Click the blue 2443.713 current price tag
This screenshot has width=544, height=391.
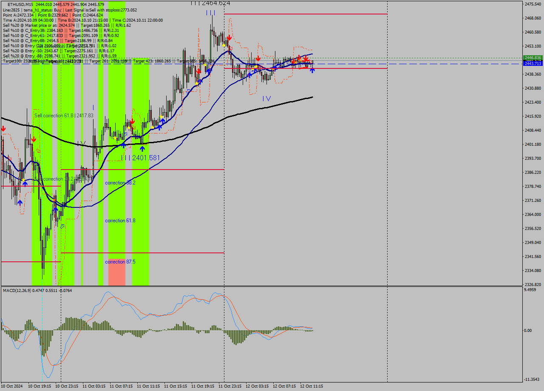click(533, 63)
